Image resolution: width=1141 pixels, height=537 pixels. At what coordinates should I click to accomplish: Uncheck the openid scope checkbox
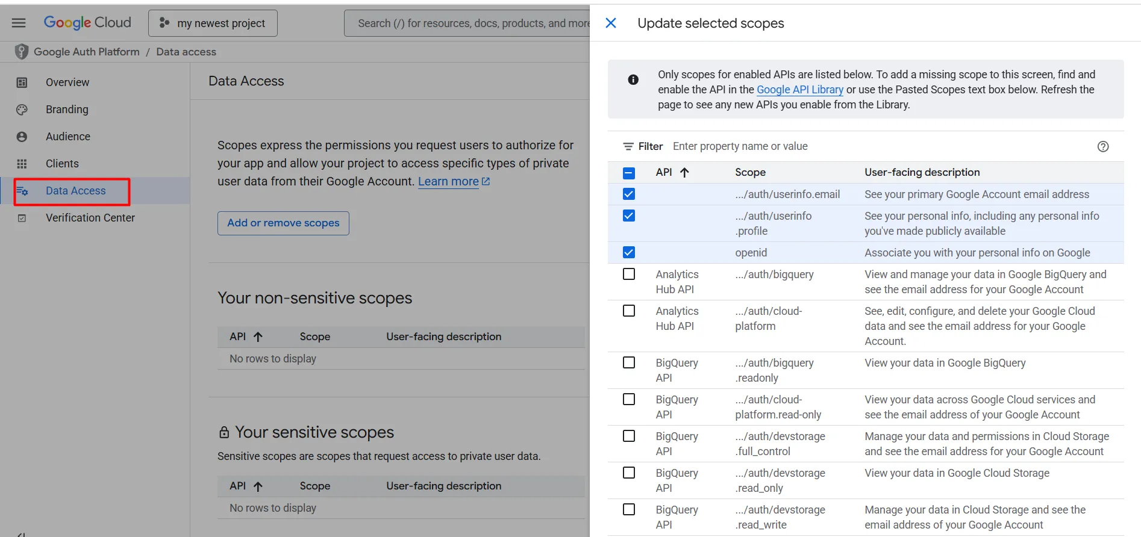[x=629, y=252]
